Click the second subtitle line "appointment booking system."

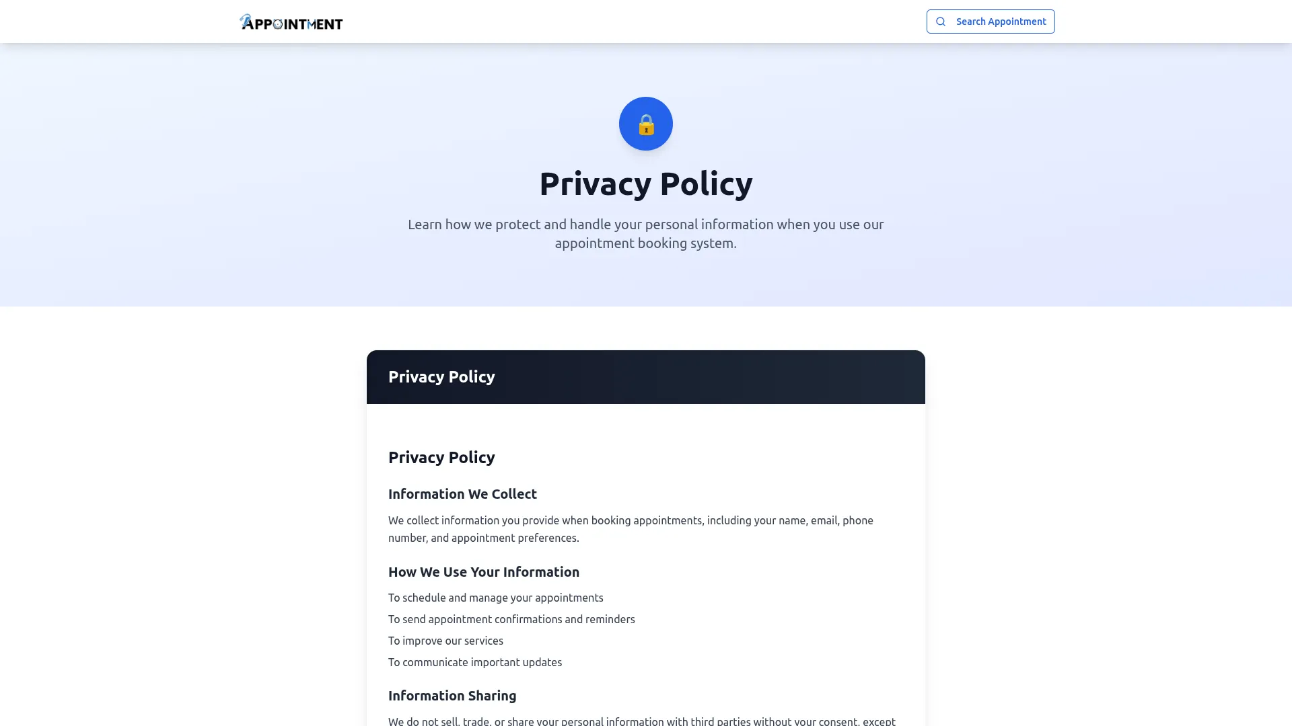click(645, 243)
